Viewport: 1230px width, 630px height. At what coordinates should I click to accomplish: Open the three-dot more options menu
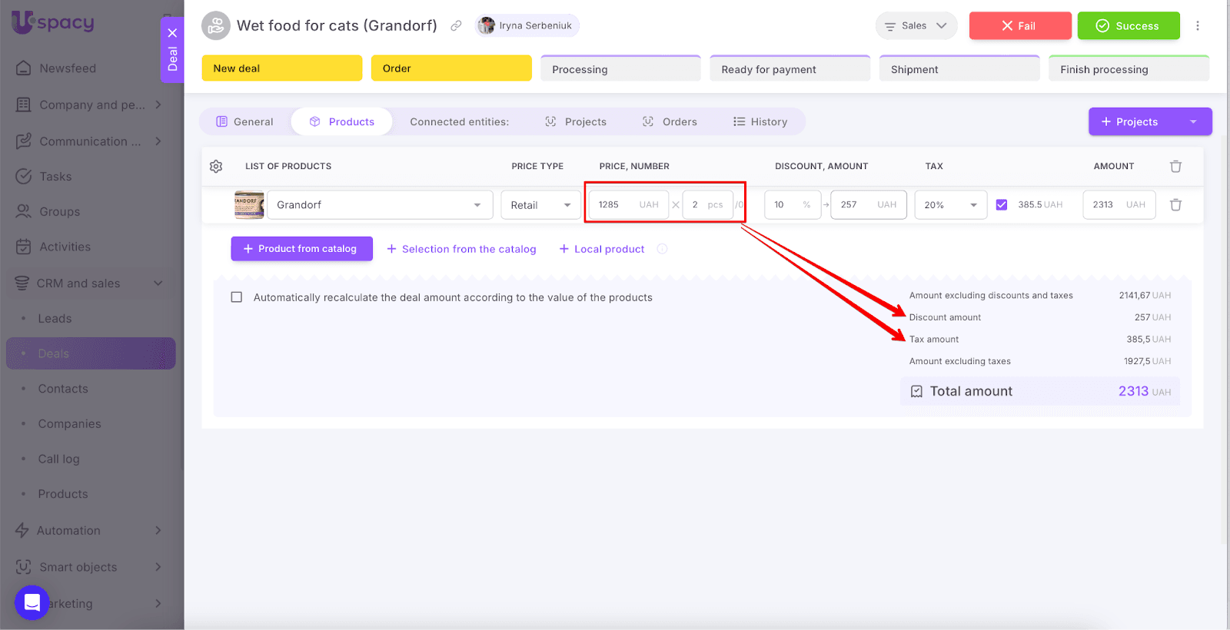[1197, 26]
